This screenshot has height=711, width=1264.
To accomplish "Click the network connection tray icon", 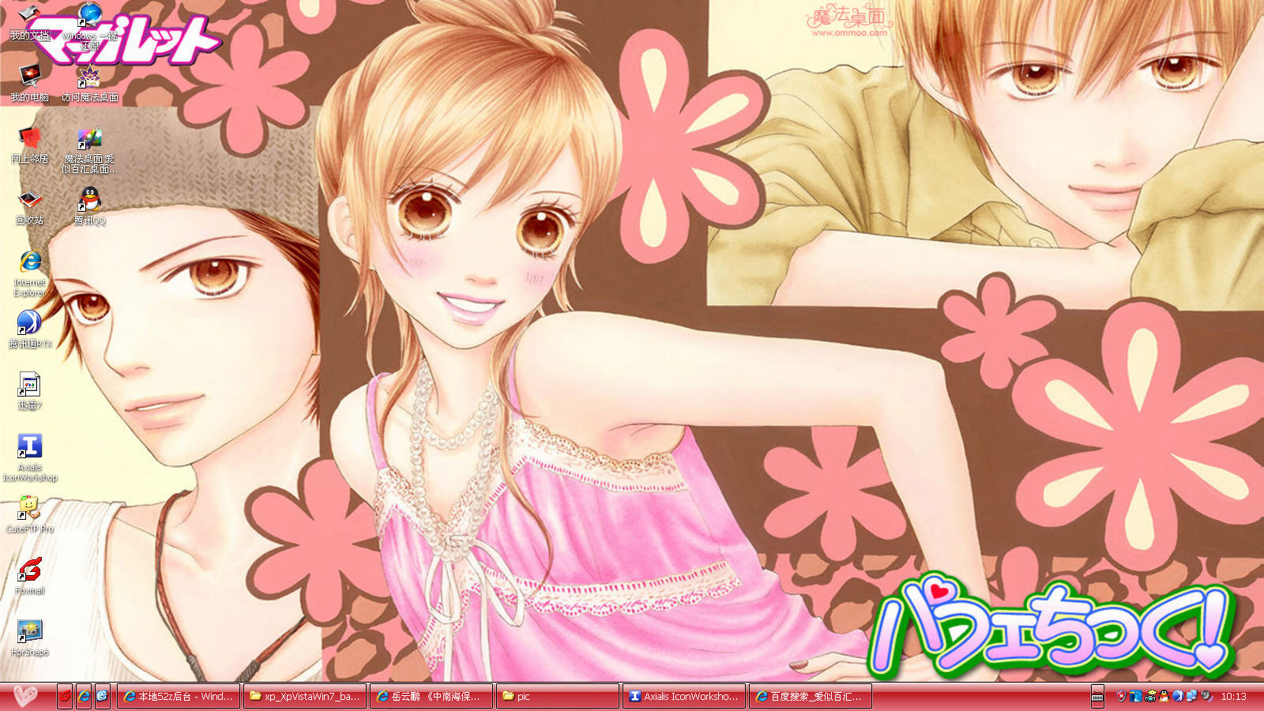I will click(1192, 696).
